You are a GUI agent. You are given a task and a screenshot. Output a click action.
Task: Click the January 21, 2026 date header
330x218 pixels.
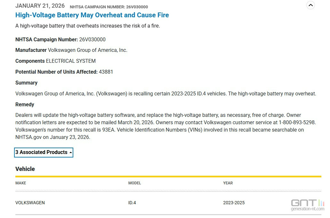pyautogui.click(x=40, y=6)
